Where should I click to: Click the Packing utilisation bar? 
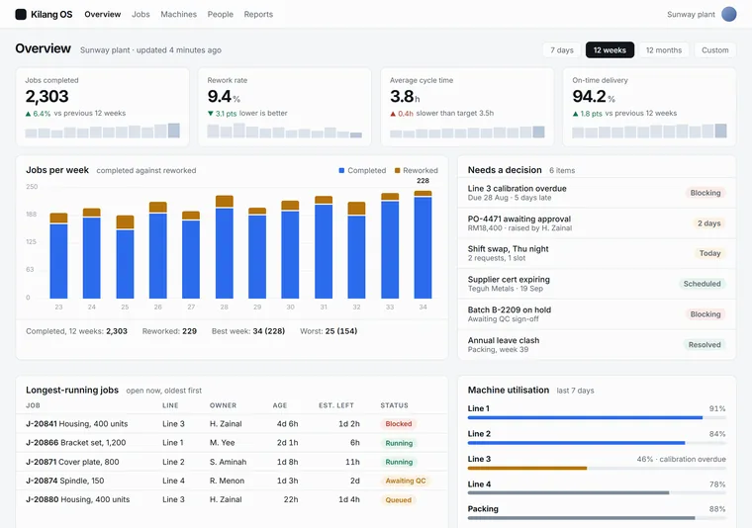coord(597,518)
